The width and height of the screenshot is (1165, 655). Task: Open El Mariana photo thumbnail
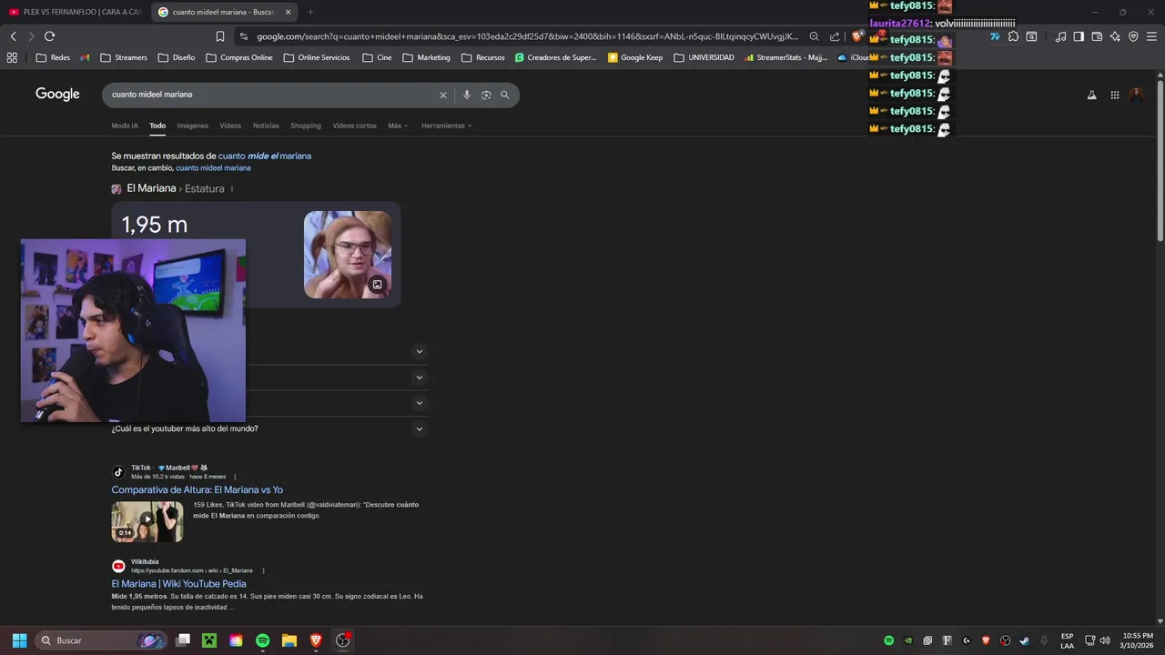click(x=348, y=255)
